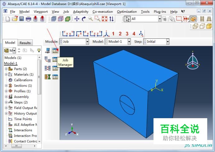Expand the Materials (1) tree node
This screenshot has width=215, height=152.
coord(6,74)
